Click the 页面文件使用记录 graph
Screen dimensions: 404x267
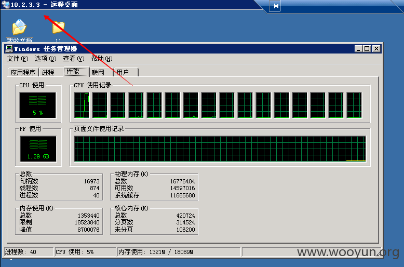pyautogui.click(x=220, y=149)
